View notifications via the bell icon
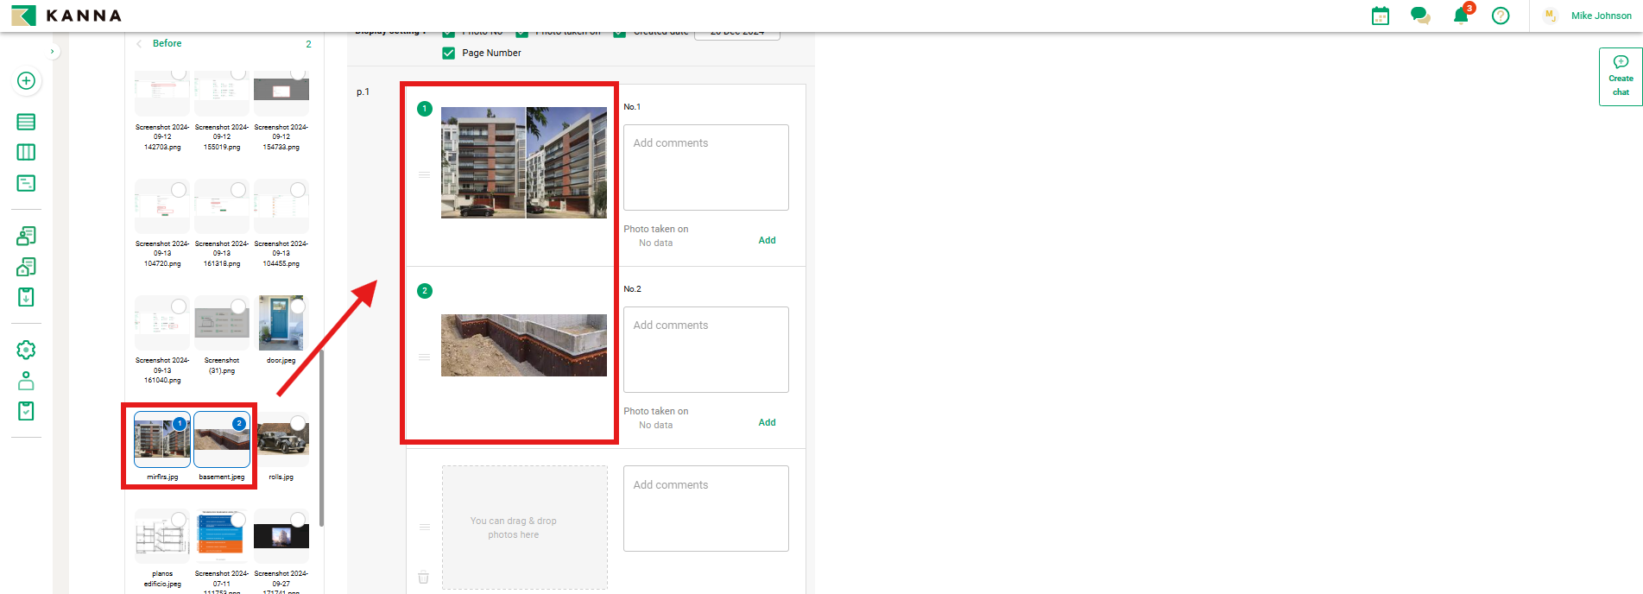1643x594 pixels. pos(1460,16)
